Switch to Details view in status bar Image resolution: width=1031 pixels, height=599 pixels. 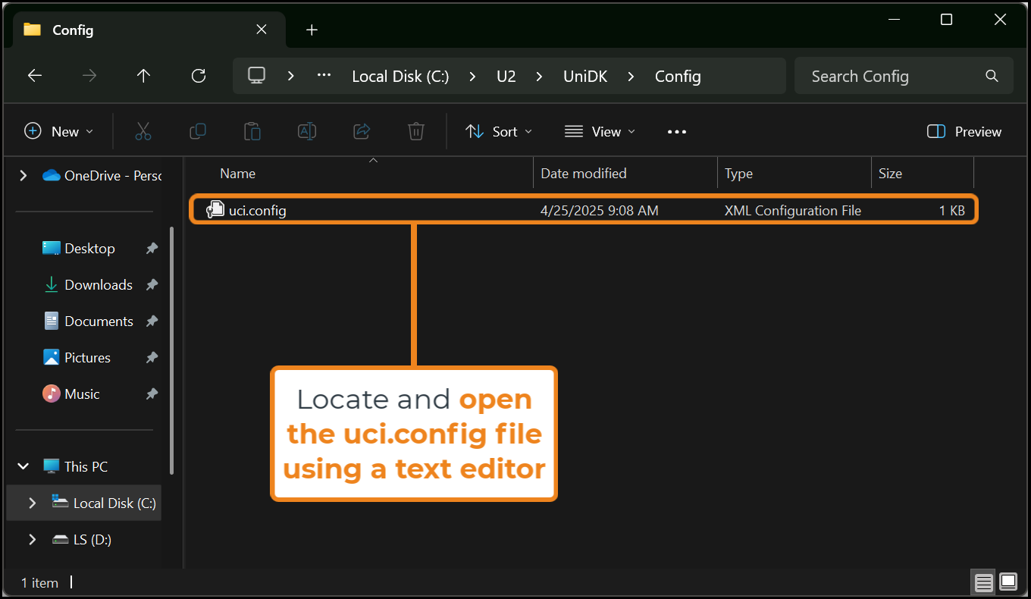(x=984, y=582)
